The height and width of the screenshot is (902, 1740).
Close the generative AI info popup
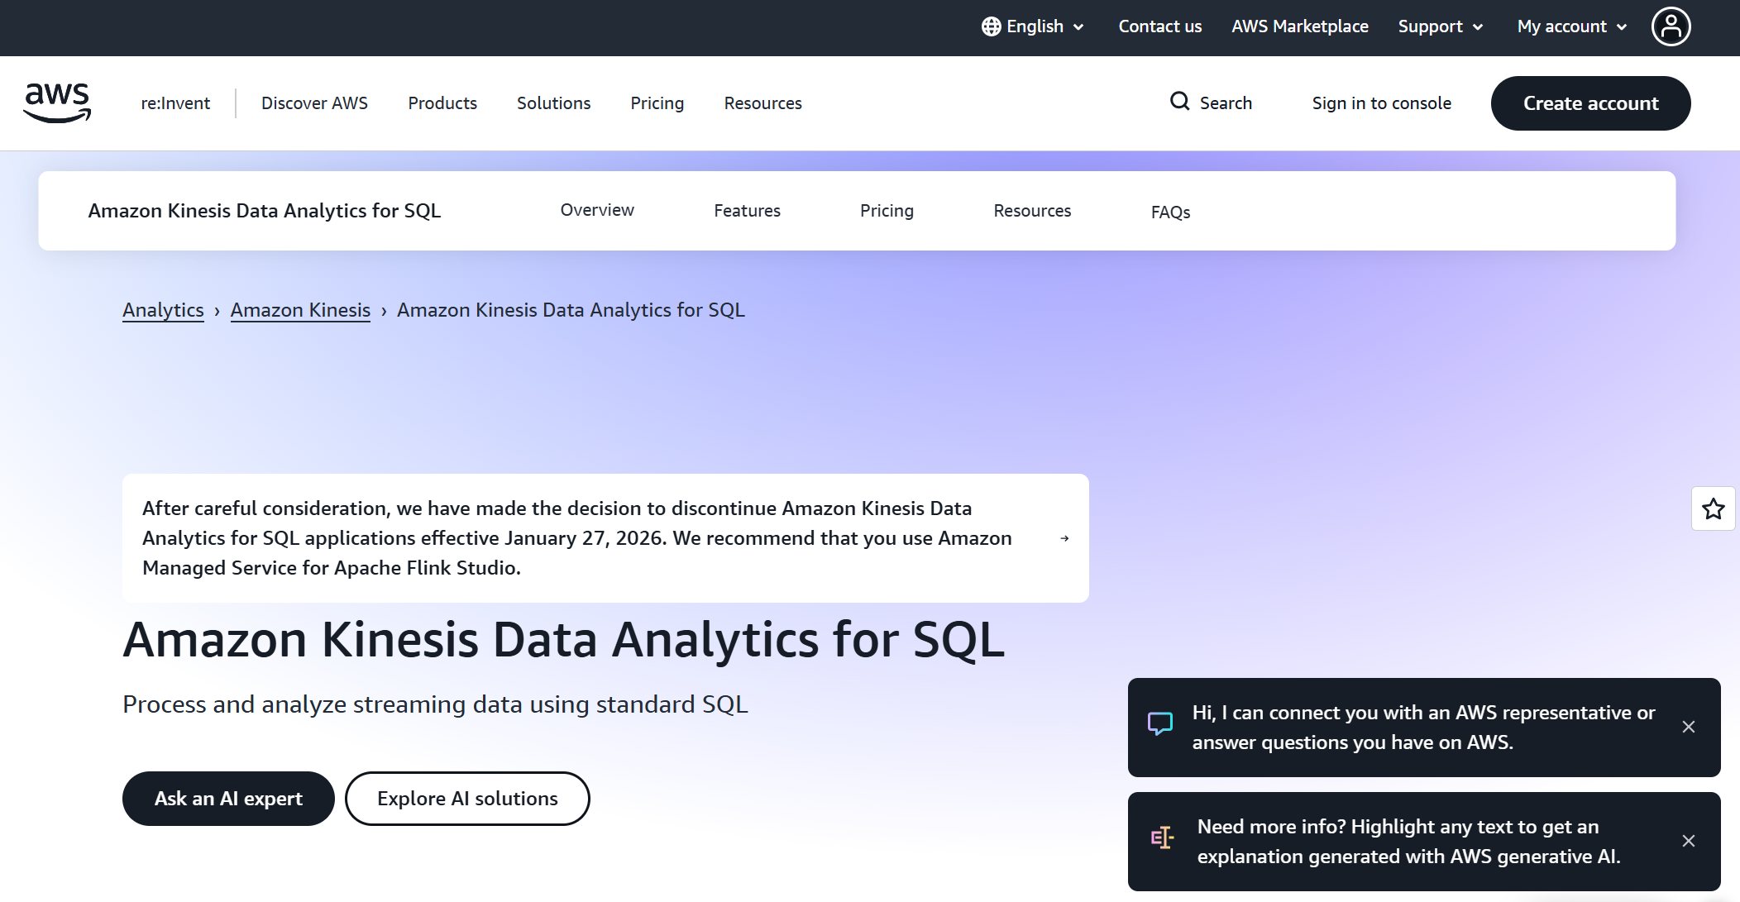pyautogui.click(x=1688, y=841)
